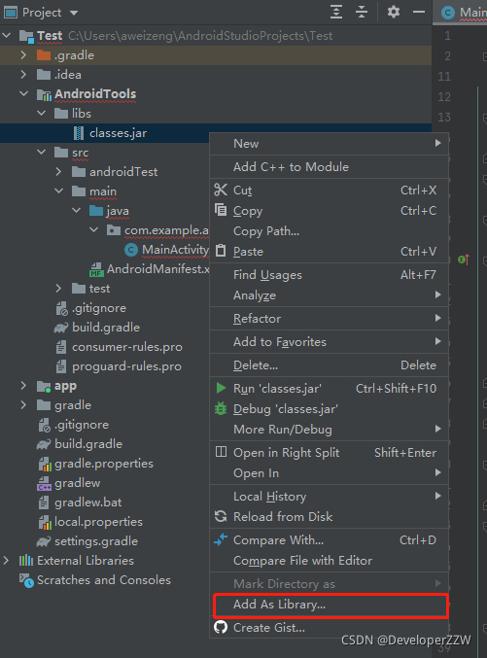
Task: Expand the app module
Action: [24, 386]
